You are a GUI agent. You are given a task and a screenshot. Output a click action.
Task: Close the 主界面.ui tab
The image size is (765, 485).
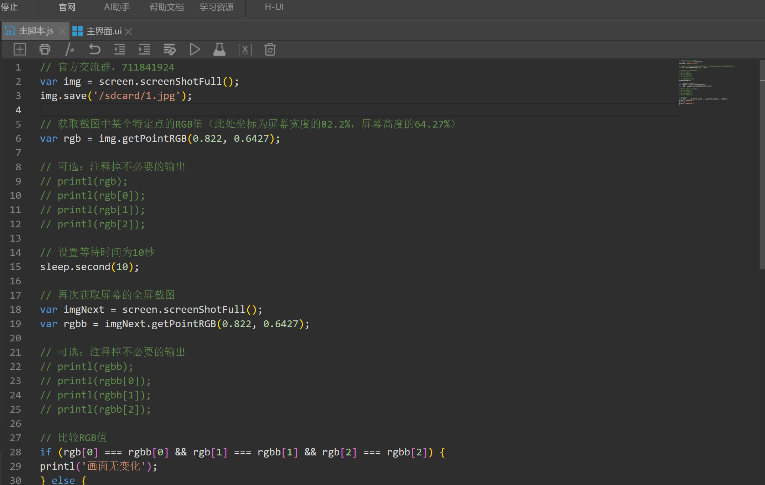129,32
